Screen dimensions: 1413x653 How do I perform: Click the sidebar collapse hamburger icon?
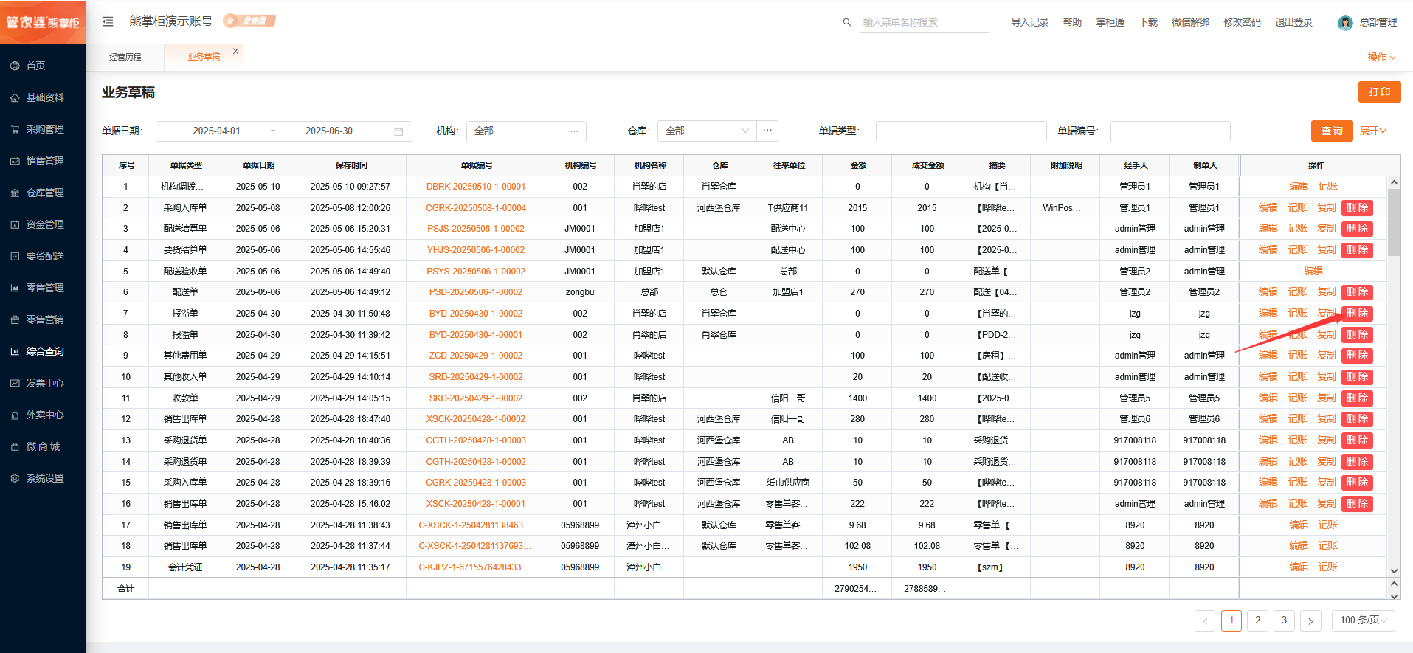(108, 21)
